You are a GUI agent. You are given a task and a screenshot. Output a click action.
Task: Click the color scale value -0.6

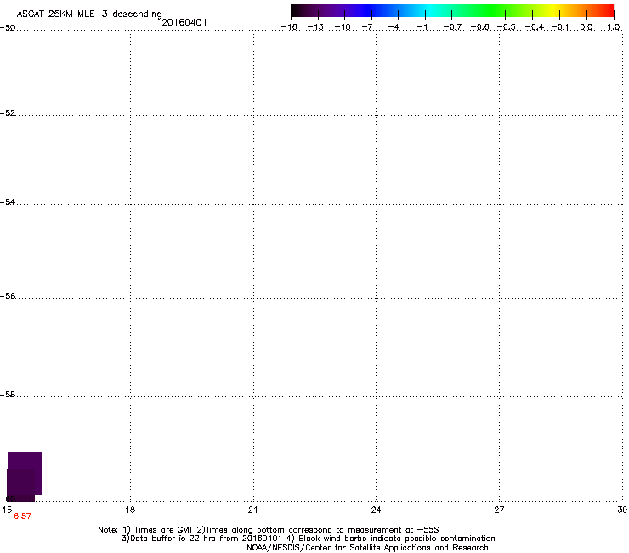tap(479, 27)
